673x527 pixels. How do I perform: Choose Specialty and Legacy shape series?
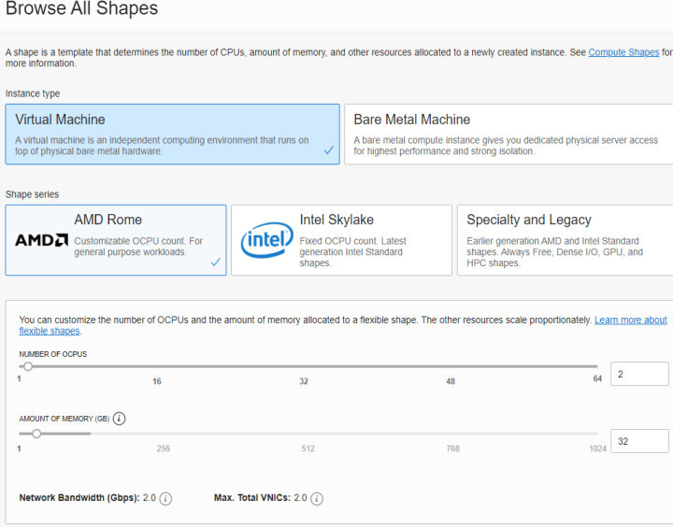566,240
